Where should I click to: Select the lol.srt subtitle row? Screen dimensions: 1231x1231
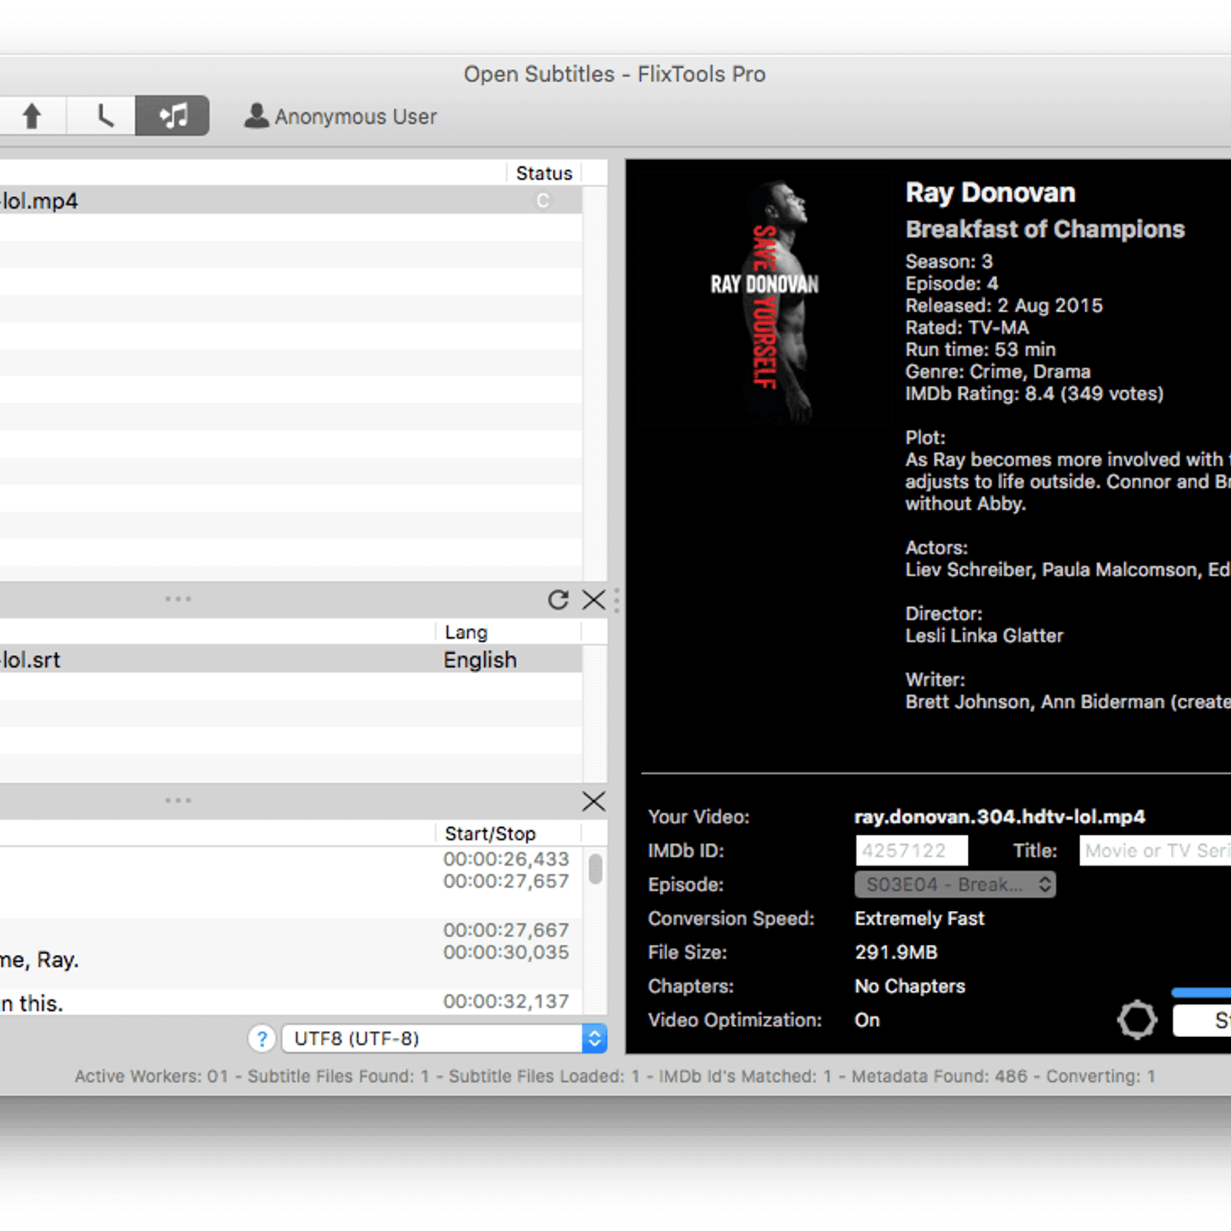click(291, 659)
